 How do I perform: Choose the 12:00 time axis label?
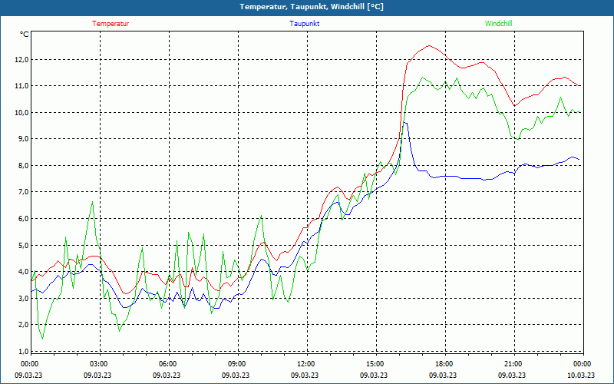coord(305,364)
